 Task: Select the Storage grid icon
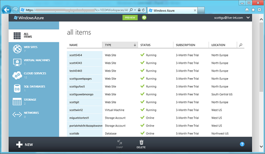17,102
